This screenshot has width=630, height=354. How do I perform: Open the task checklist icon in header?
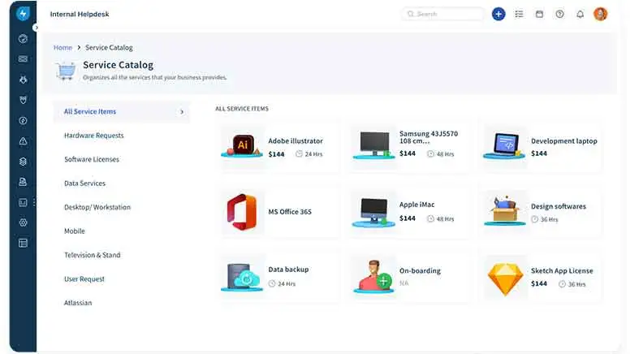pos(519,14)
